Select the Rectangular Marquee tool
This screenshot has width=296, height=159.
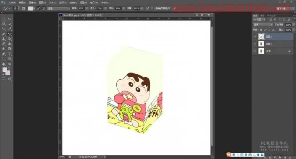pos(4,19)
